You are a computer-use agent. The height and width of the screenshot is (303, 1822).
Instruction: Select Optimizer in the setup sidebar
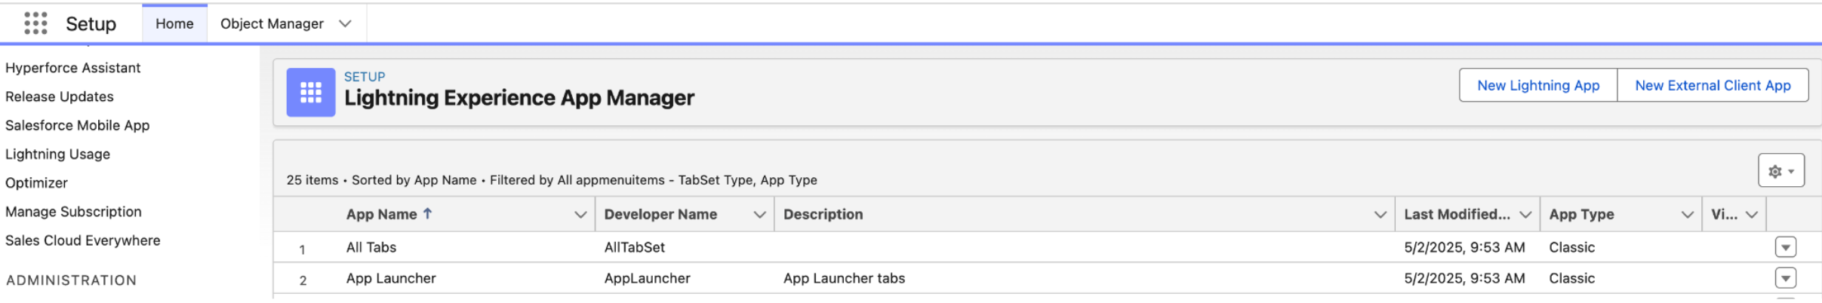[36, 183]
